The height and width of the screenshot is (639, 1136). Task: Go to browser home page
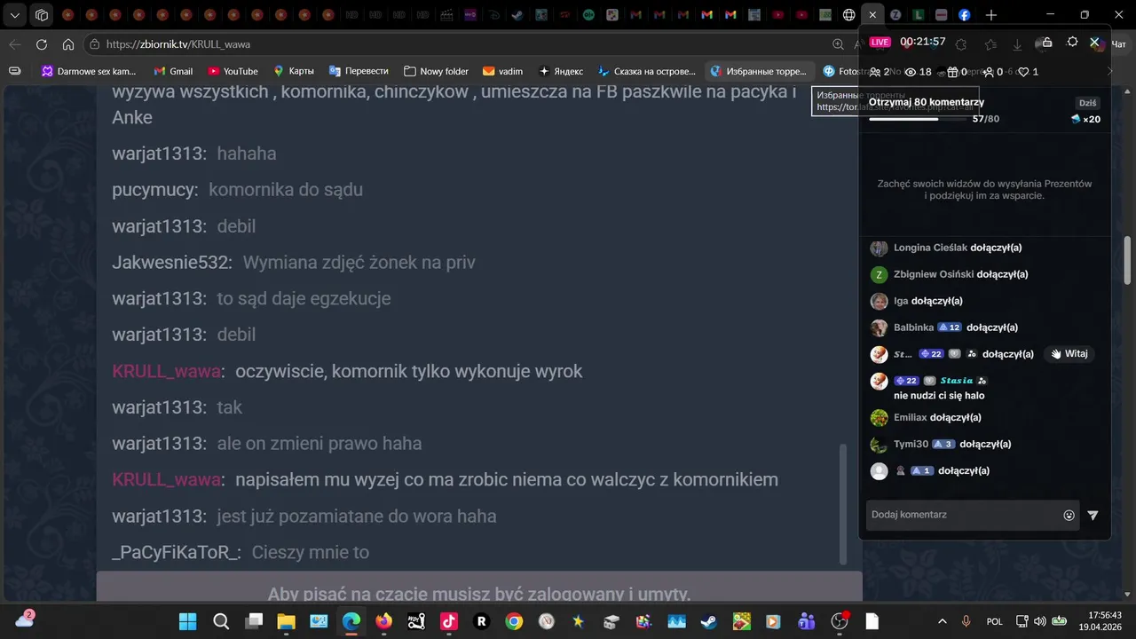[68, 44]
